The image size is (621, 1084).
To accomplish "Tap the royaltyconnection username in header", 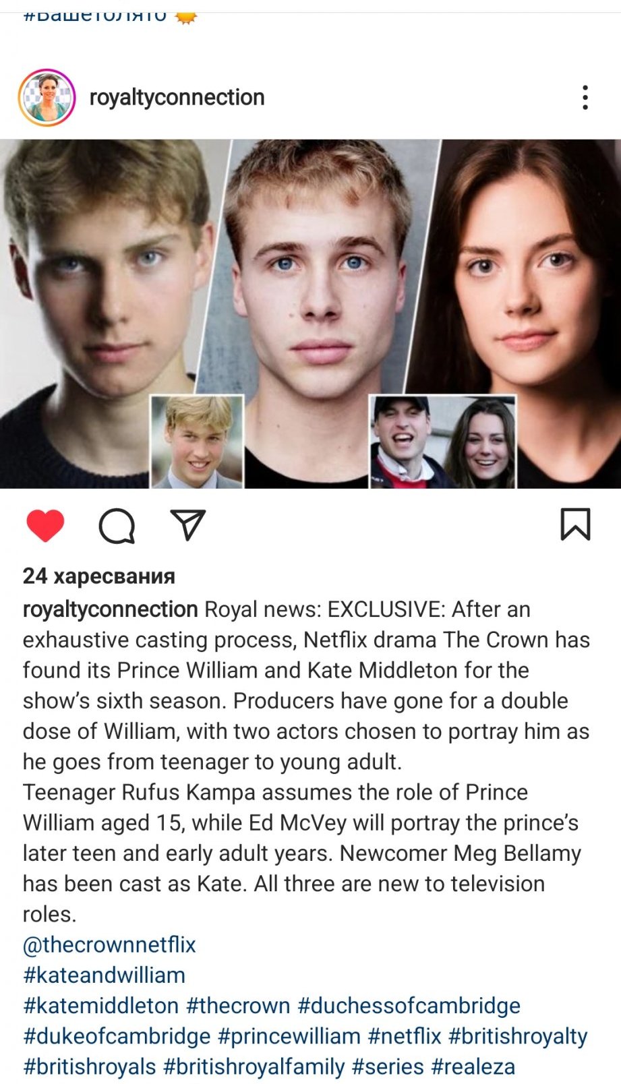I will point(177,98).
